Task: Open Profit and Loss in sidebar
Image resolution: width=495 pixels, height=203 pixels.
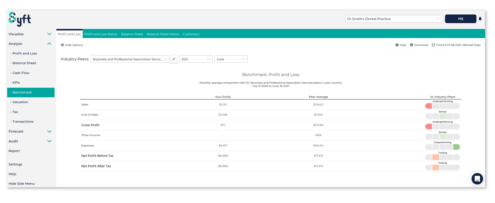Action: click(x=24, y=53)
